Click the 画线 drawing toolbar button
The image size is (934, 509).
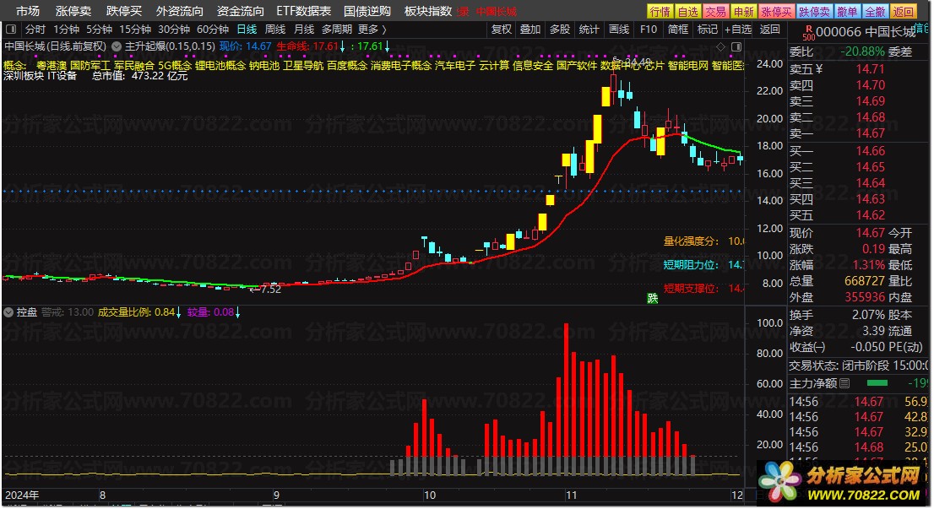[x=619, y=30]
